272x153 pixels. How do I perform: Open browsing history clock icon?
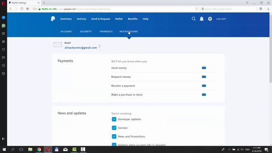click(x=3, y=65)
